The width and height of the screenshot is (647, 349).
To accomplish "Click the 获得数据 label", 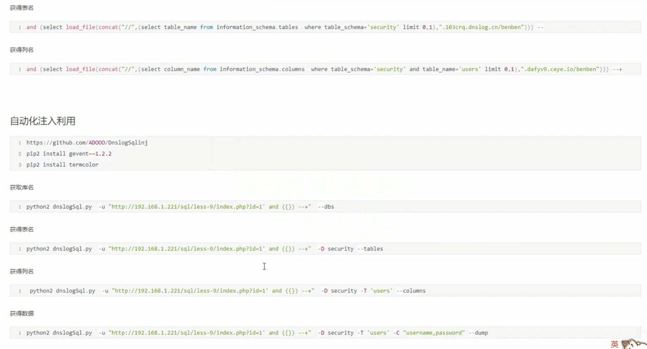I will point(22,313).
